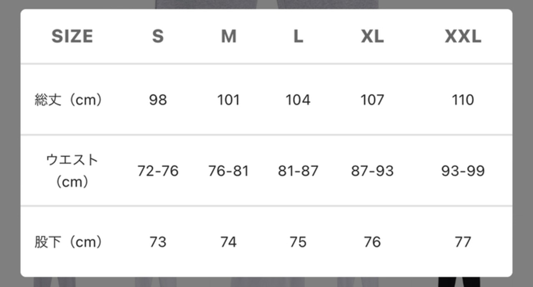Click the 総丈 value 107 for size XL
The image size is (533, 287).
click(x=372, y=100)
